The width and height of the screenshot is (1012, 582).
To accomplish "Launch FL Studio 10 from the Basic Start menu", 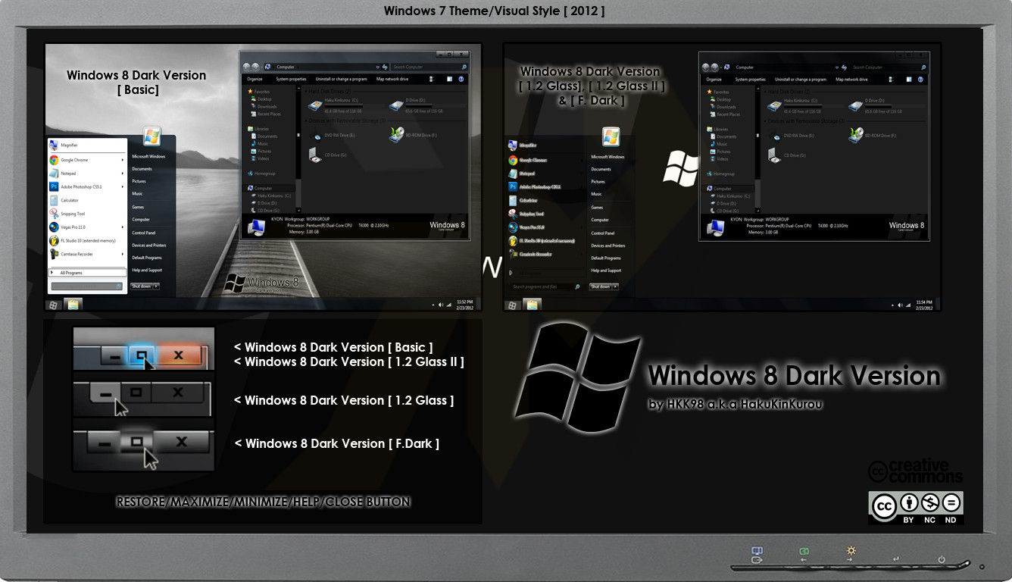I will point(86,240).
